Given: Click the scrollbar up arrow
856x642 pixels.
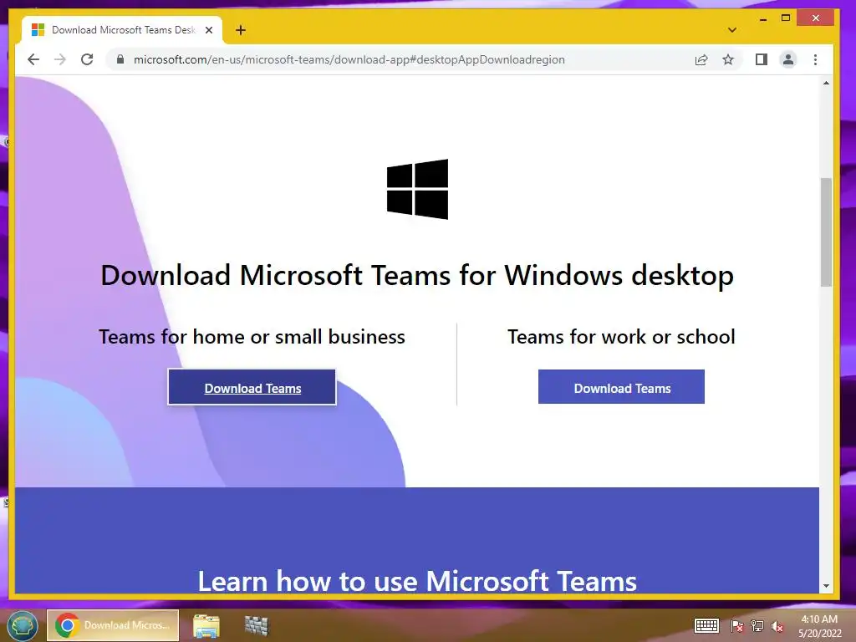Looking at the screenshot, I should tap(826, 83).
